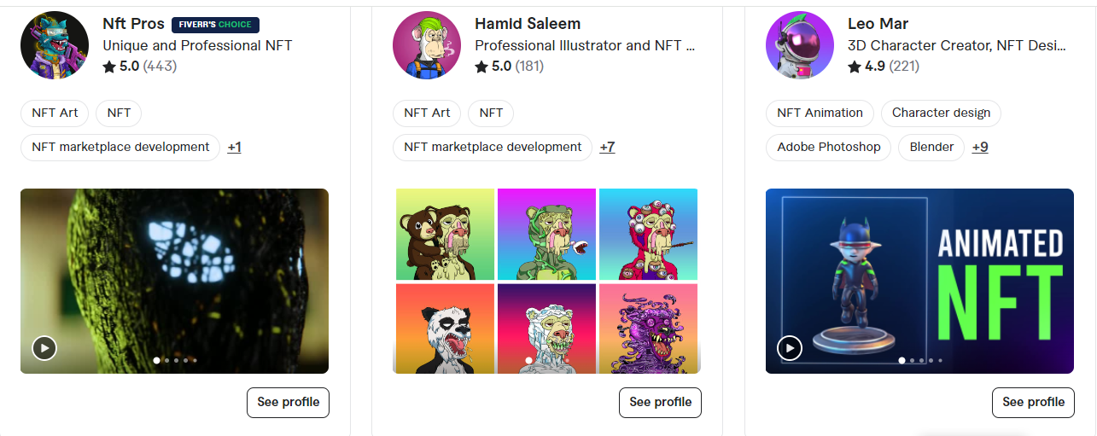Select the Adobe Photoshop skill tag
1097x436 pixels.
tap(828, 147)
